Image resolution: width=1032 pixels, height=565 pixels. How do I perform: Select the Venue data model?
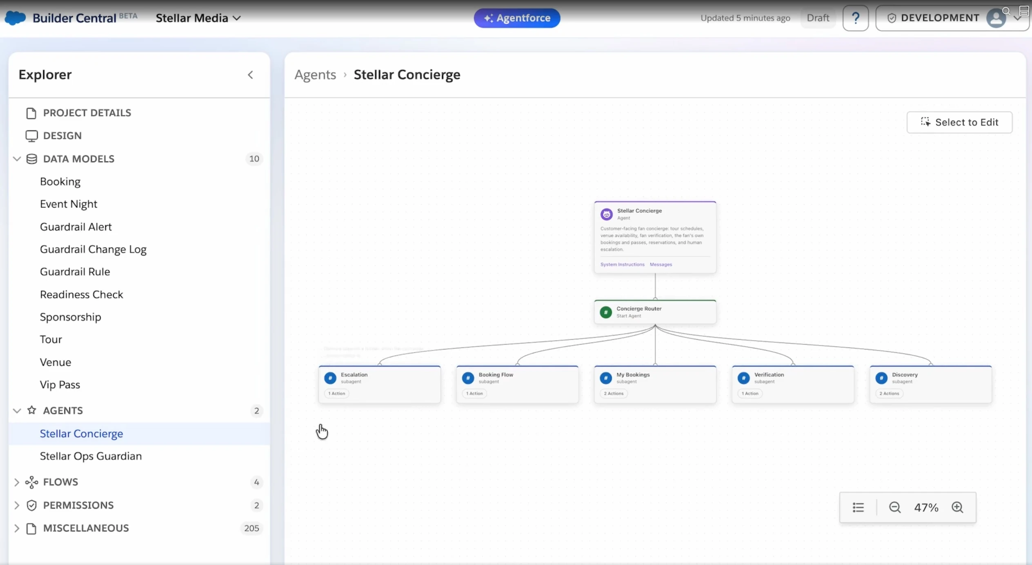139,362
